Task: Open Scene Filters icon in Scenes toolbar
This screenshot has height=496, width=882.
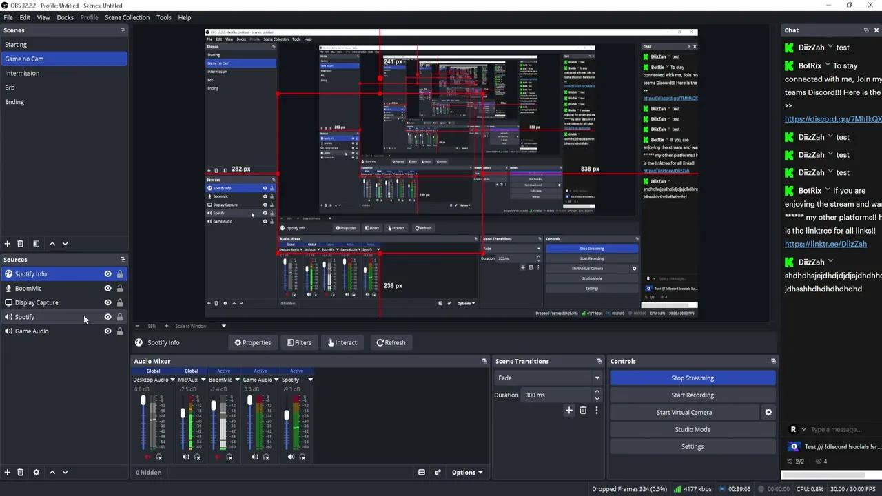Action: tap(36, 243)
